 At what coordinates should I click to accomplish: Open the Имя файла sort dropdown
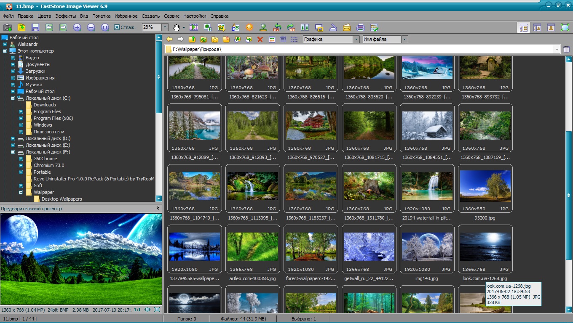coord(404,39)
